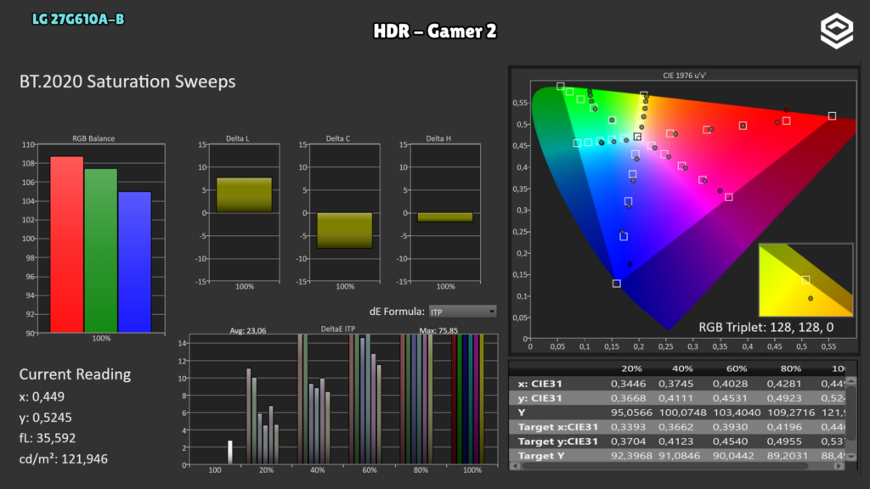This screenshot has height=489, width=870.
Task: Click the Delta L bar
Action: pyautogui.click(x=244, y=195)
